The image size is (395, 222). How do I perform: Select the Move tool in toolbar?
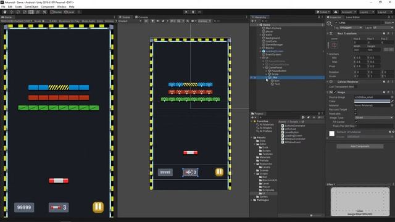pyautogui.click(x=11, y=12)
